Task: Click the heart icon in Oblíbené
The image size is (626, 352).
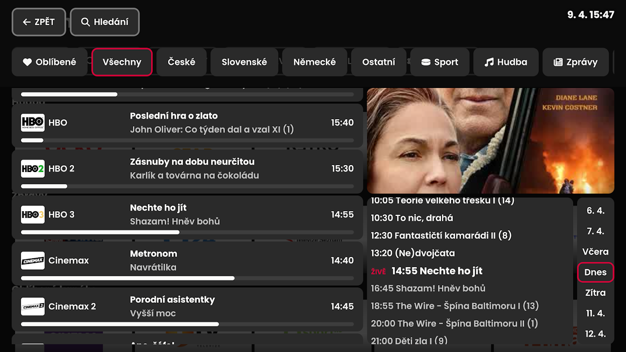Action: (27, 62)
